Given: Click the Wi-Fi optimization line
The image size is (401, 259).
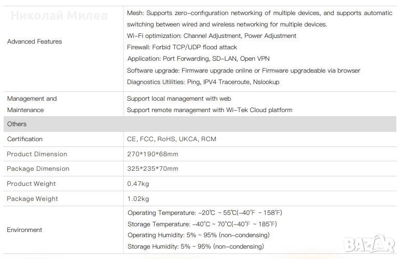Looking at the screenshot, I should pyautogui.click(x=212, y=36).
